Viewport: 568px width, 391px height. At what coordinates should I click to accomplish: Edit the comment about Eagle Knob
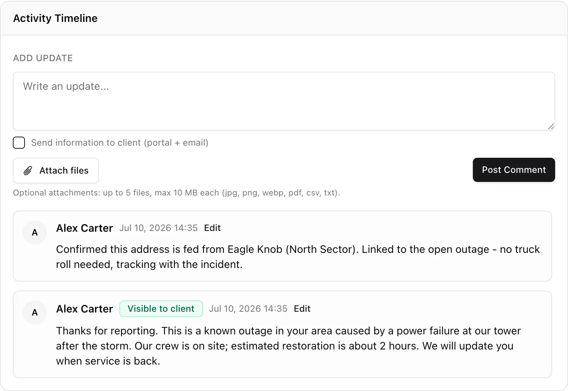(x=212, y=228)
